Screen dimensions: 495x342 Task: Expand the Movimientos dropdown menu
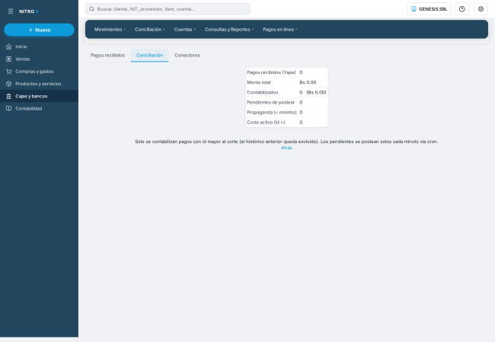[x=110, y=30]
